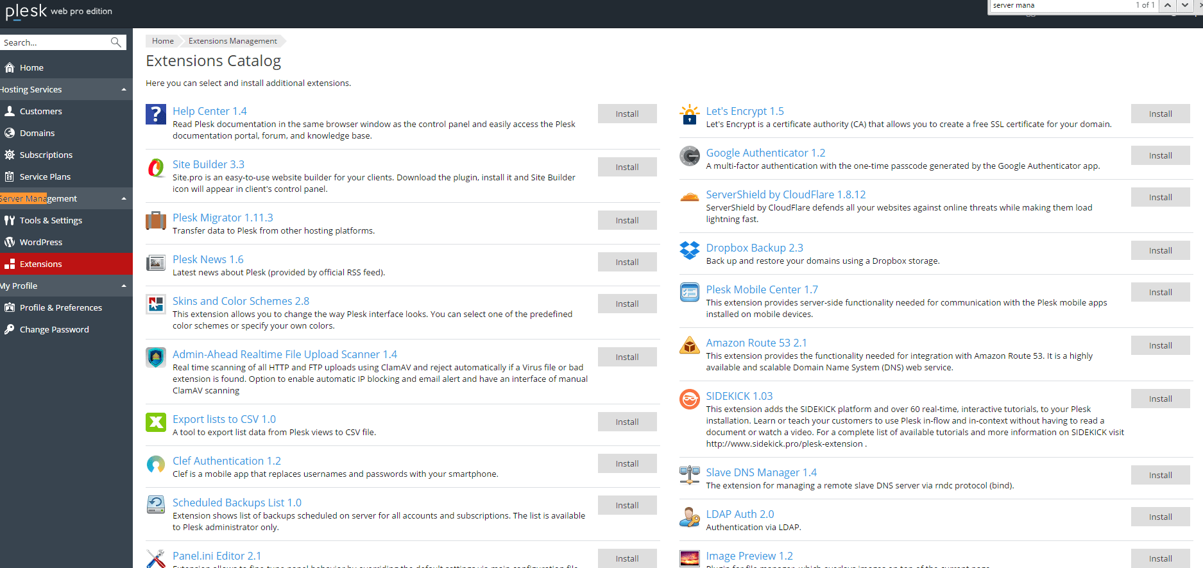The height and width of the screenshot is (568, 1203).
Task: Install the Plesk Migrator extension
Action: tap(627, 220)
